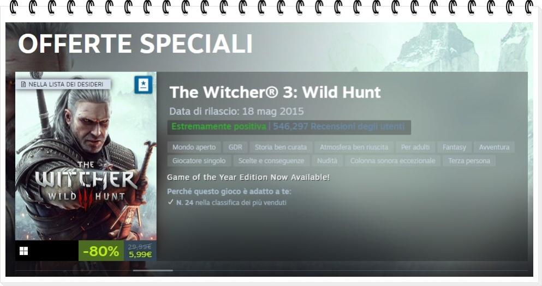Click the small list icon beside 'Nella lista dei desideri'

click(x=23, y=84)
